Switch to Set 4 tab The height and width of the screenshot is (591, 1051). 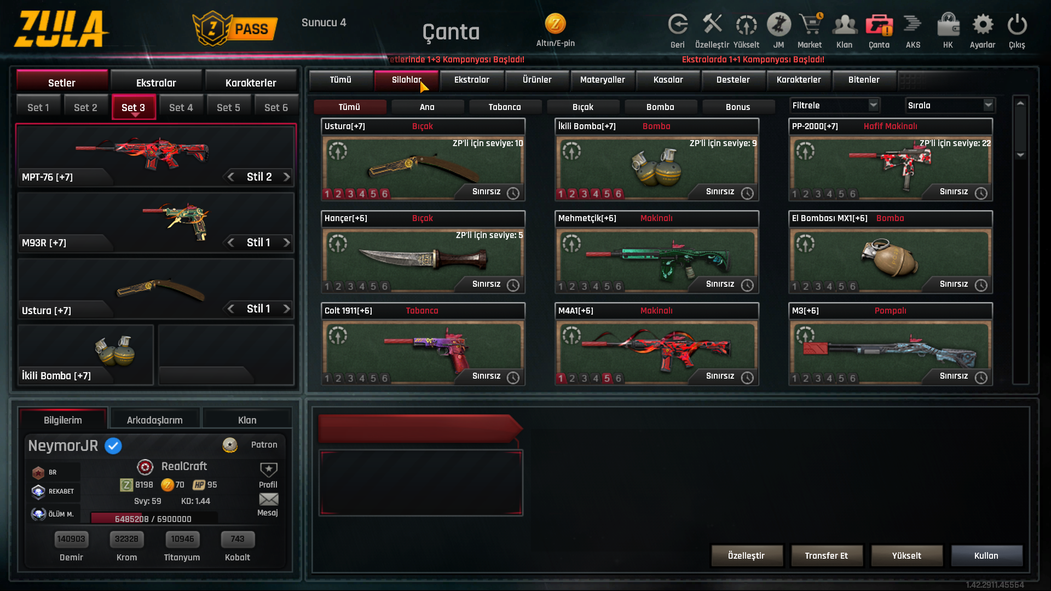point(181,107)
